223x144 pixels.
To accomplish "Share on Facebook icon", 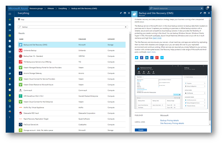I will [x=142, y=57].
